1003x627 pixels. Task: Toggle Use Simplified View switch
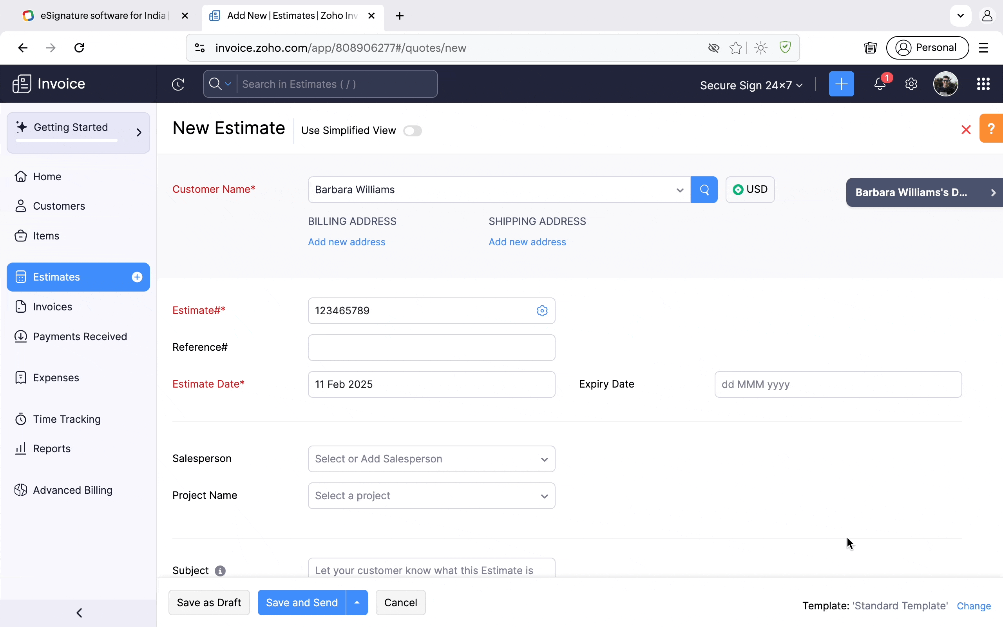pos(413,131)
